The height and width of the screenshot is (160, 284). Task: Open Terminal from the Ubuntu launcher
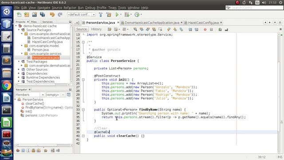pos(7,110)
